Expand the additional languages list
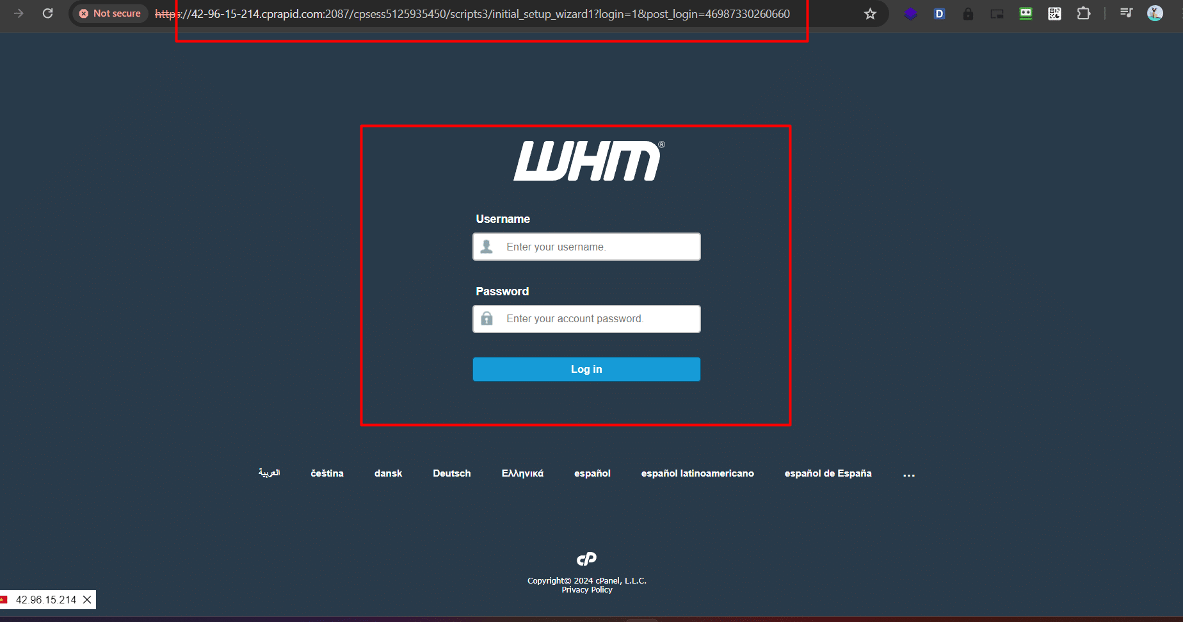 pyautogui.click(x=909, y=474)
